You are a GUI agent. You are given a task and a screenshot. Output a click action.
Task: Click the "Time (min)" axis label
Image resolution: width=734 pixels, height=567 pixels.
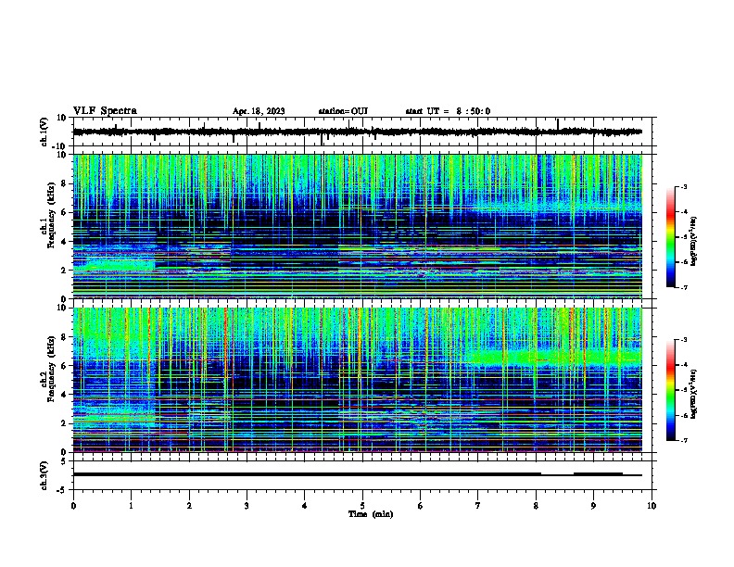[371, 514]
